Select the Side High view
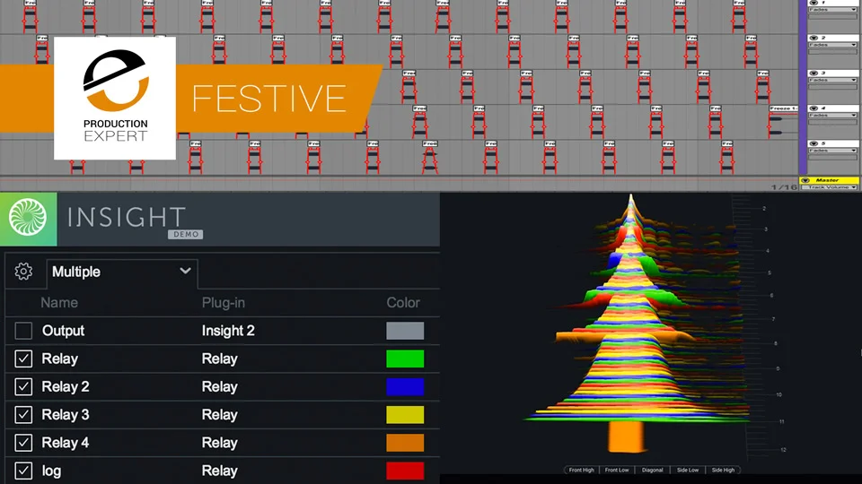The width and height of the screenshot is (862, 484). pyautogui.click(x=723, y=470)
